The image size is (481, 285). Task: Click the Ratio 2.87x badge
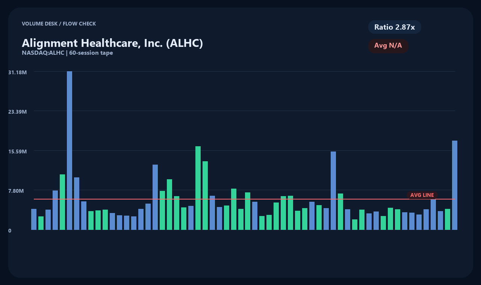pyautogui.click(x=395, y=27)
